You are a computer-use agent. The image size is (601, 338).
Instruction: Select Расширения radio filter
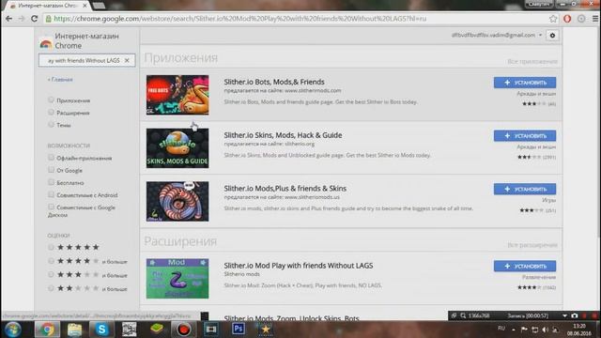51,113
